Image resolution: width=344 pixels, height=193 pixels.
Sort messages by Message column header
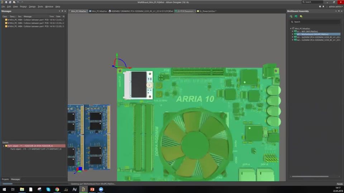(28, 16)
